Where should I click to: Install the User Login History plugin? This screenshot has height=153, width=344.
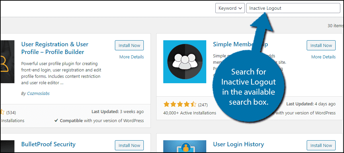click(321, 145)
